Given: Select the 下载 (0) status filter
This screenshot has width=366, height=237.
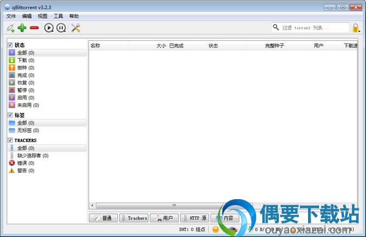Looking at the screenshot, I should 48,60.
